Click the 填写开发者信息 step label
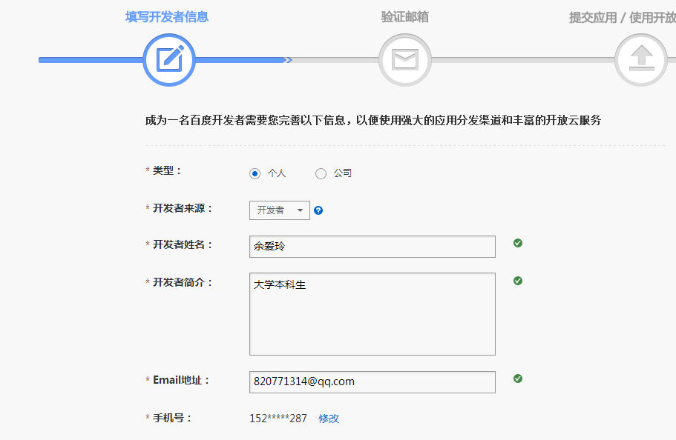The image size is (676, 440). pyautogui.click(x=167, y=17)
